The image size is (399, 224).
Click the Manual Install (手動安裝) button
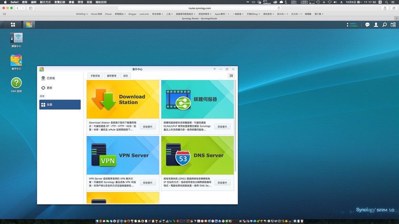tap(95, 76)
